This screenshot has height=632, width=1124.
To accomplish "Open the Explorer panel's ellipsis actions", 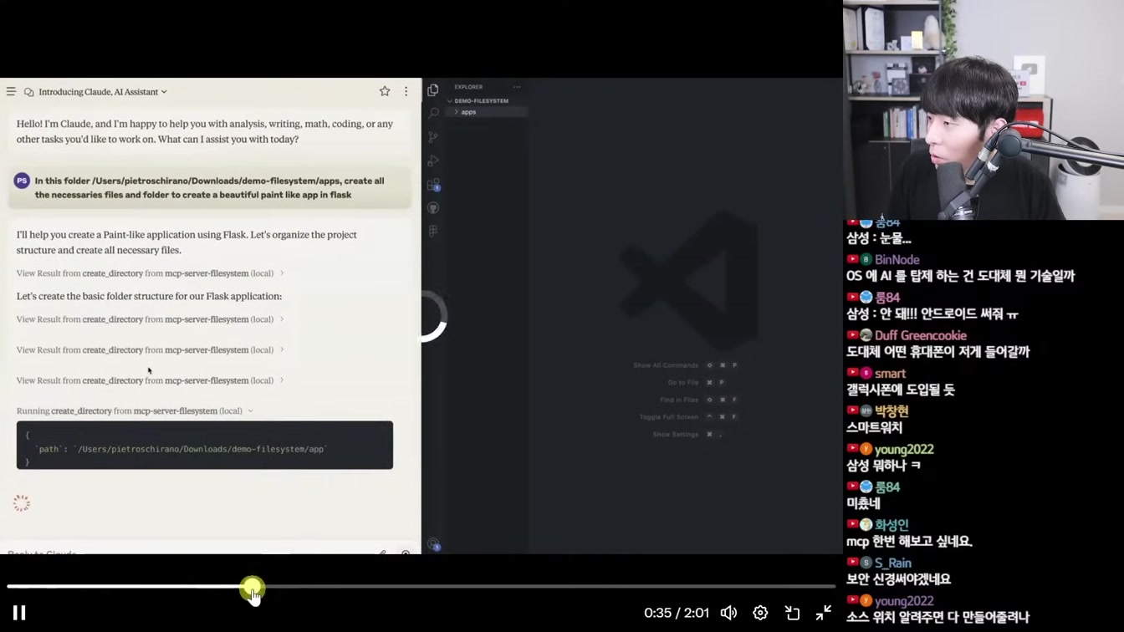I will pos(517,87).
